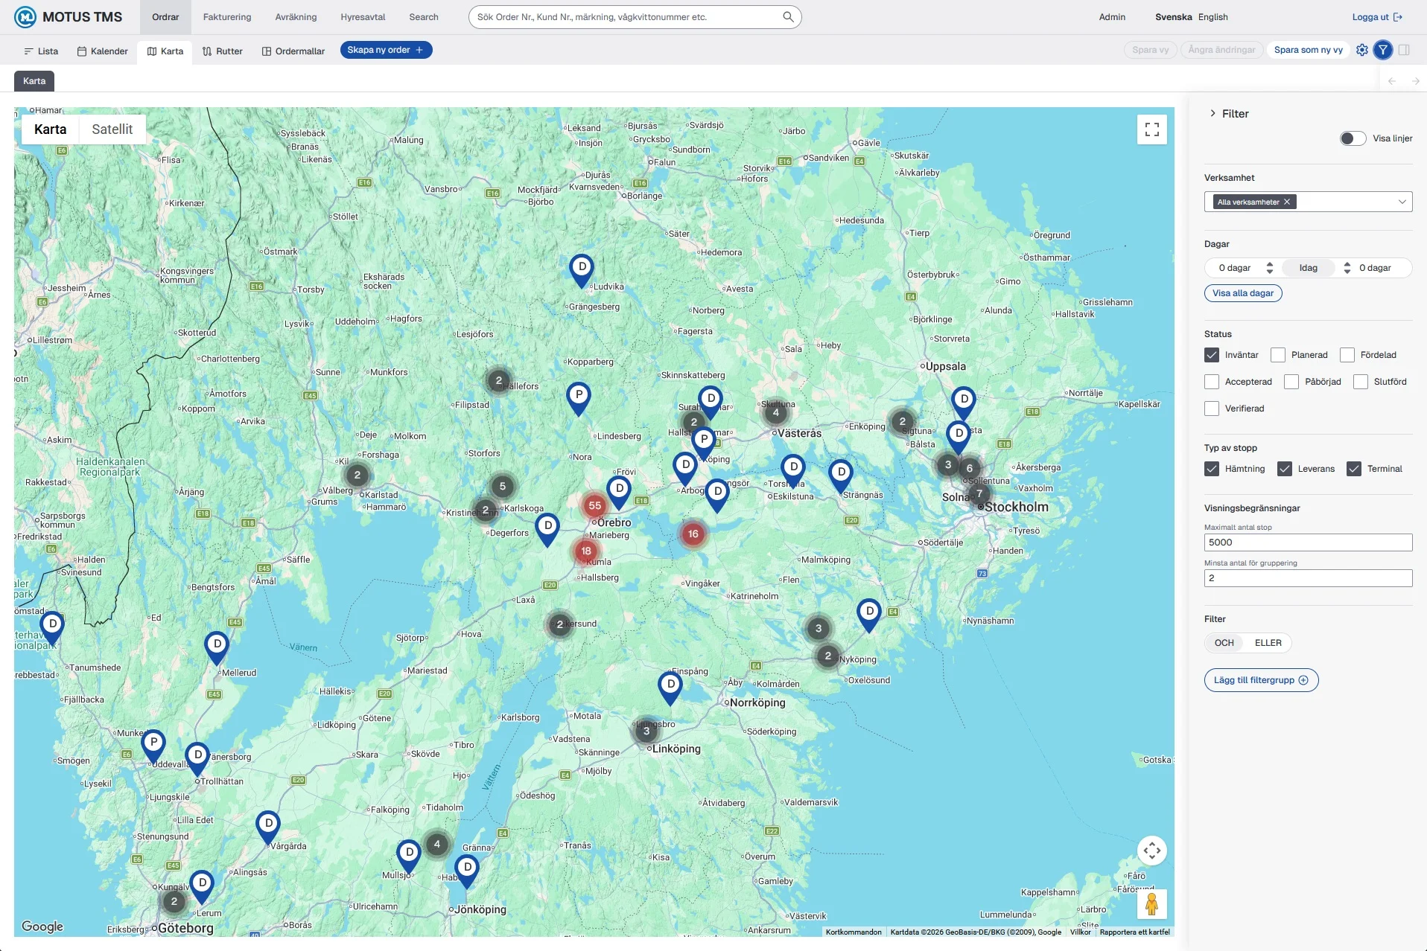The image size is (1427, 951).
Task: Check the Planerad status checkbox
Action: click(x=1278, y=355)
